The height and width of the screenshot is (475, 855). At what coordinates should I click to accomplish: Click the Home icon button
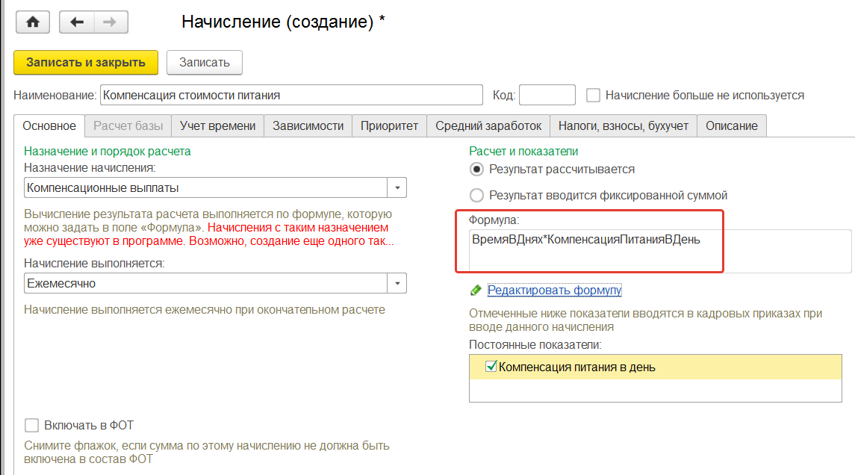33,22
